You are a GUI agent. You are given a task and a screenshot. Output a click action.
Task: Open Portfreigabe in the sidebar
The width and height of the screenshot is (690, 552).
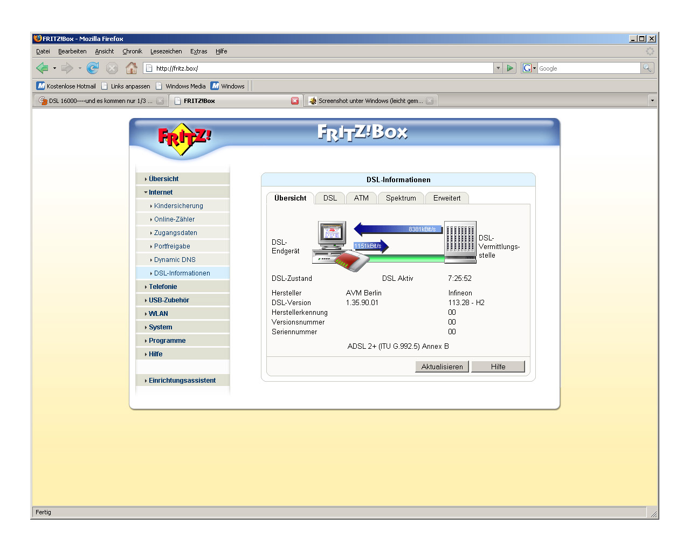[183, 246]
